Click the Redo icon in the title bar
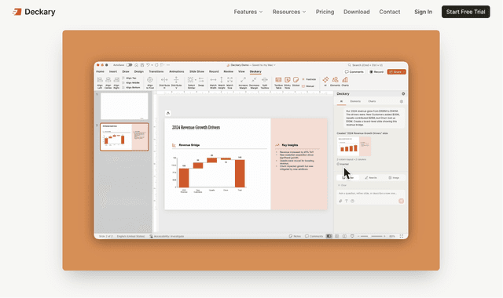The height and width of the screenshot is (298, 503). point(156,65)
